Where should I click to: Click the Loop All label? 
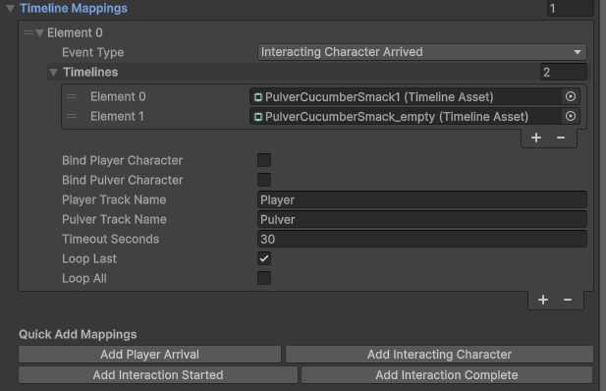coord(84,278)
